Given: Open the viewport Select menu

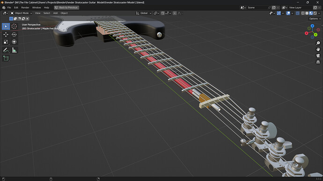Looking at the screenshot, I should 47,13.
